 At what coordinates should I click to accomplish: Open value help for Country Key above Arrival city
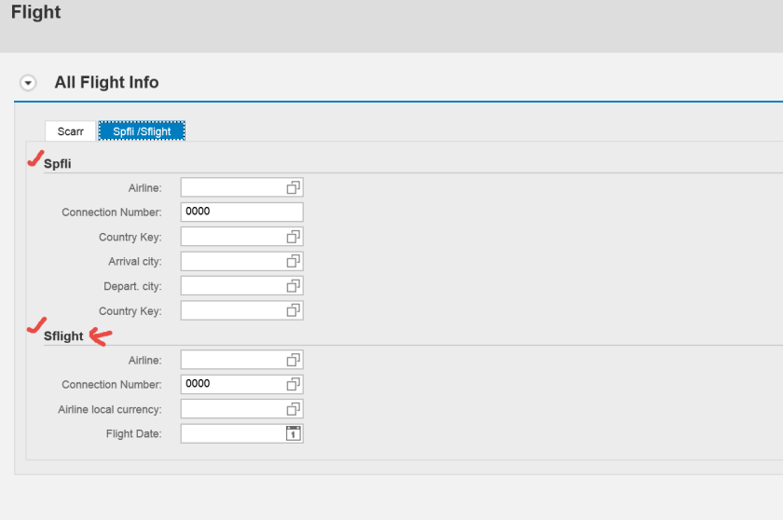[293, 237]
